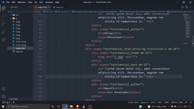Open the notifications bell in status bar
The width and height of the screenshot is (194, 109).
(x=191, y=102)
